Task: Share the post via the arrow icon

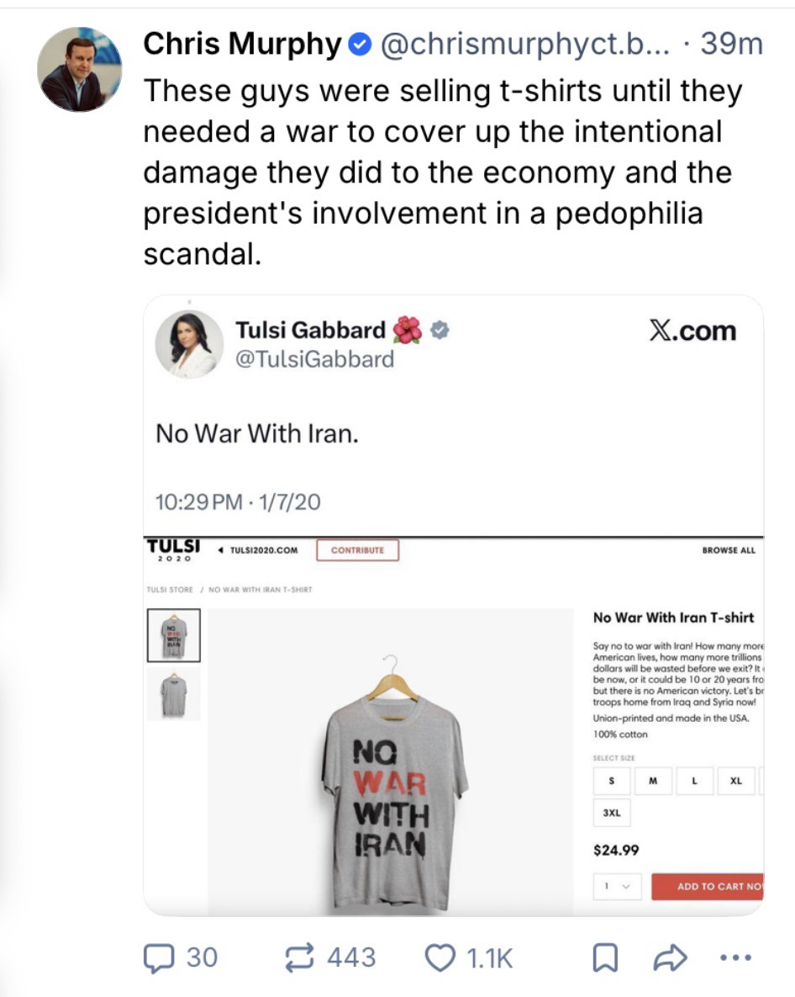Action: point(671,958)
